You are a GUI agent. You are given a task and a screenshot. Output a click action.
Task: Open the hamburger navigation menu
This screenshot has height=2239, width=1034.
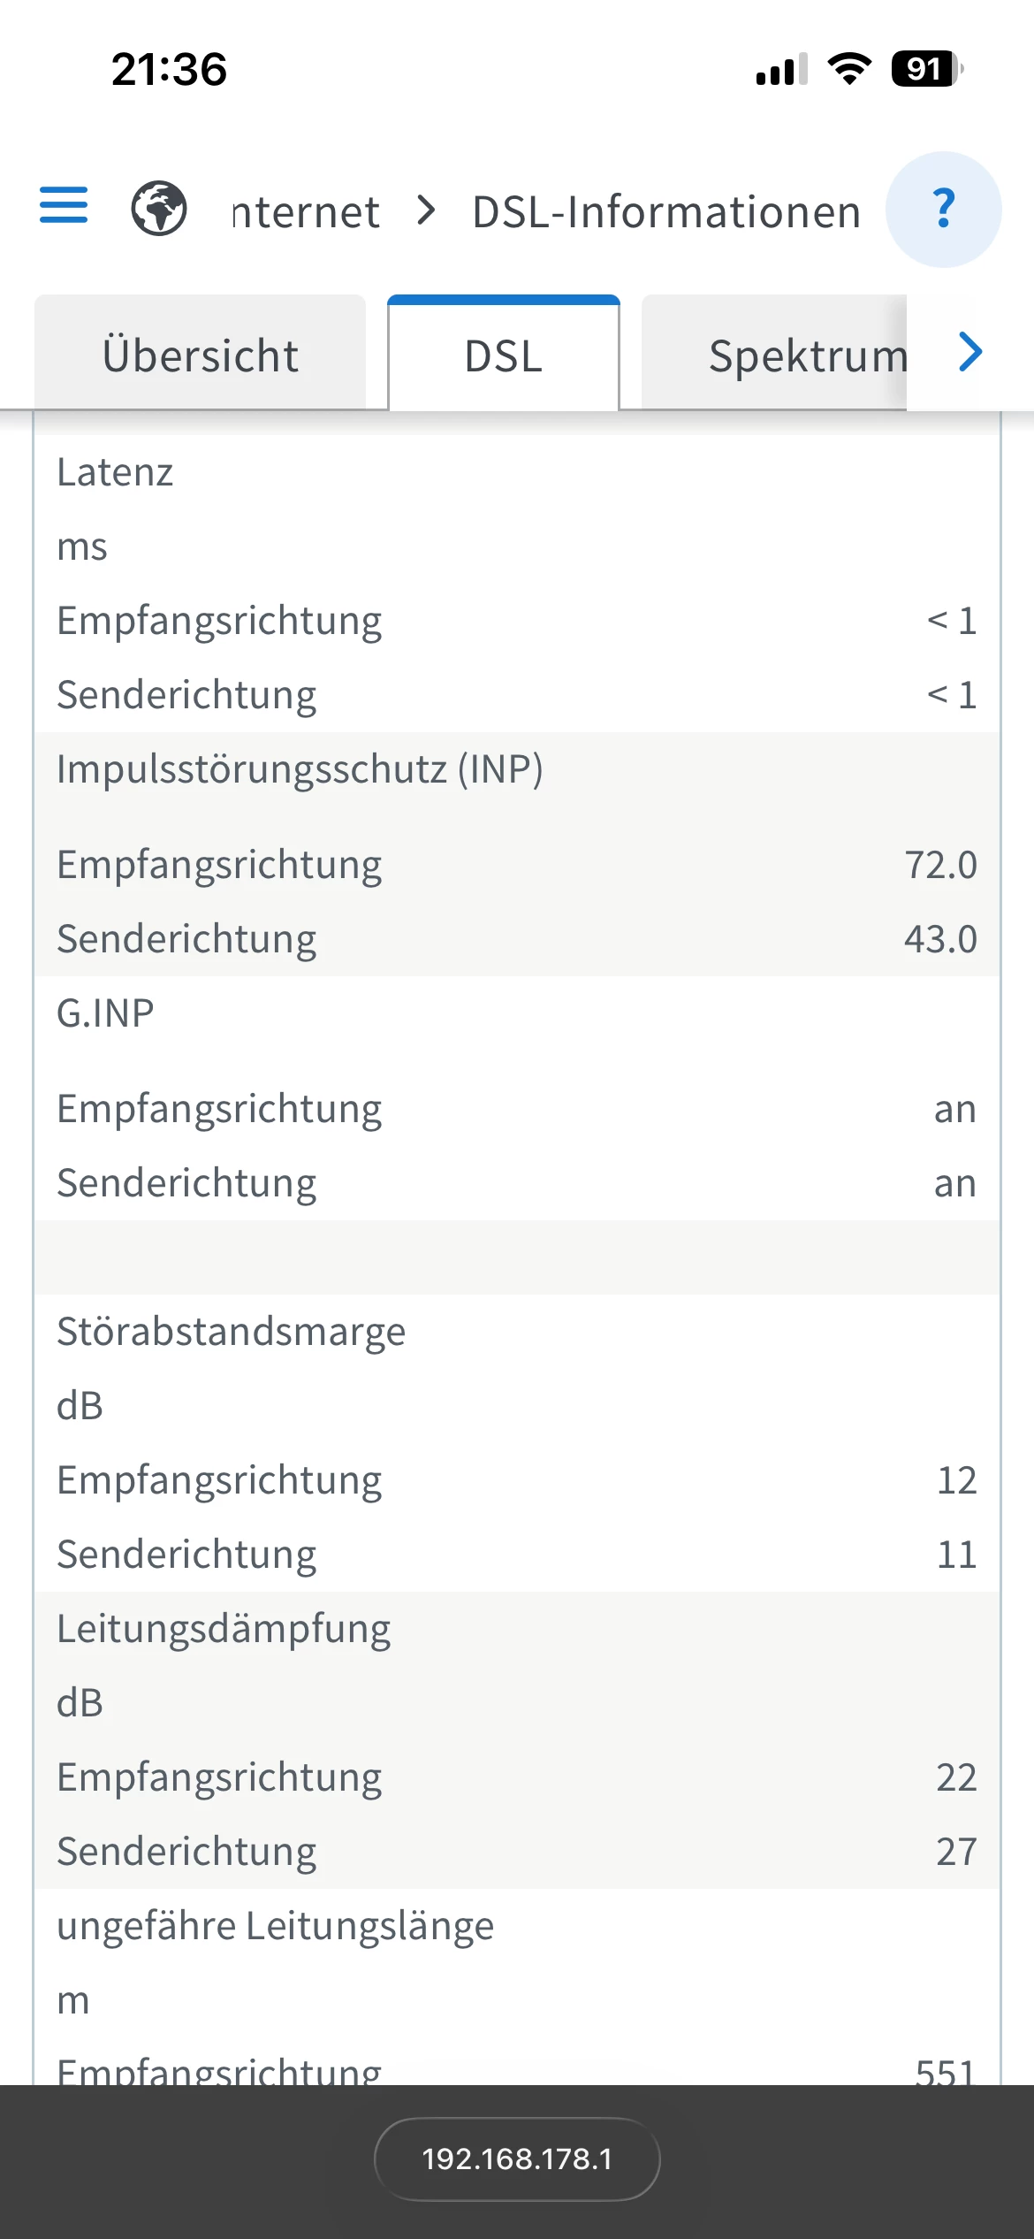(64, 206)
